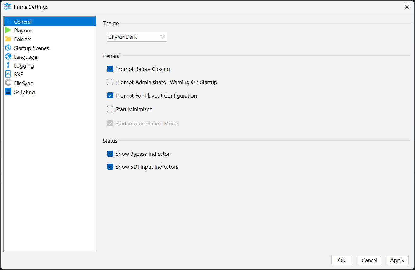Enable the Start Minimized checkbox
The image size is (415, 270).
[110, 109]
